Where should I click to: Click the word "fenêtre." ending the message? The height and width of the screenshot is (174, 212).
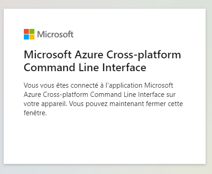pyautogui.click(x=35, y=113)
